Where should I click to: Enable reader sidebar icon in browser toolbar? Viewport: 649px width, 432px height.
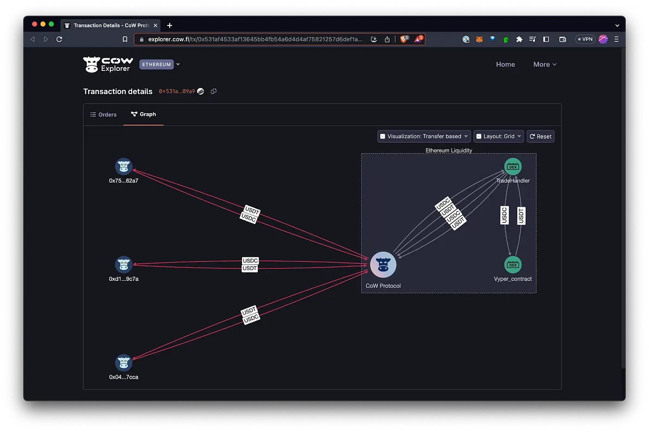point(546,39)
